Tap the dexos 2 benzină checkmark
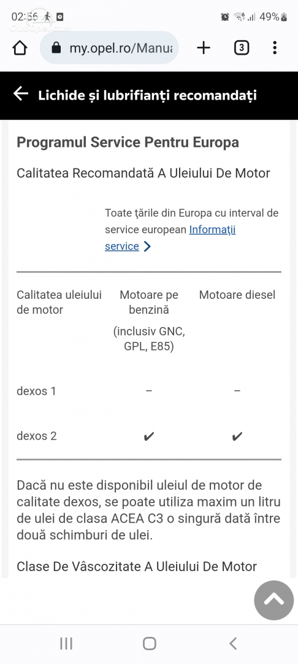 (x=148, y=436)
